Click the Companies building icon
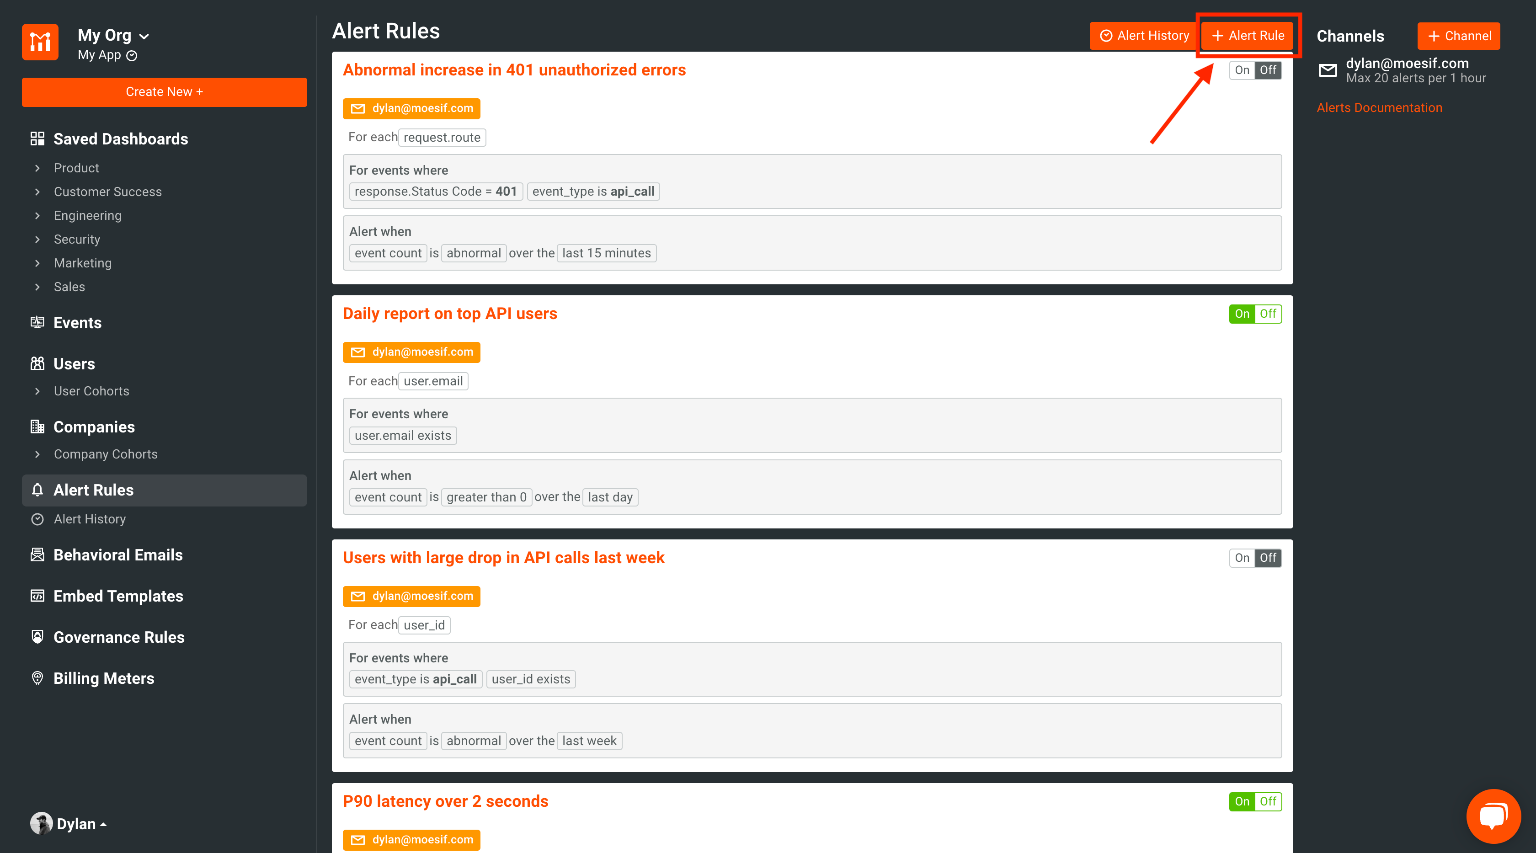Image resolution: width=1536 pixels, height=853 pixels. [37, 426]
